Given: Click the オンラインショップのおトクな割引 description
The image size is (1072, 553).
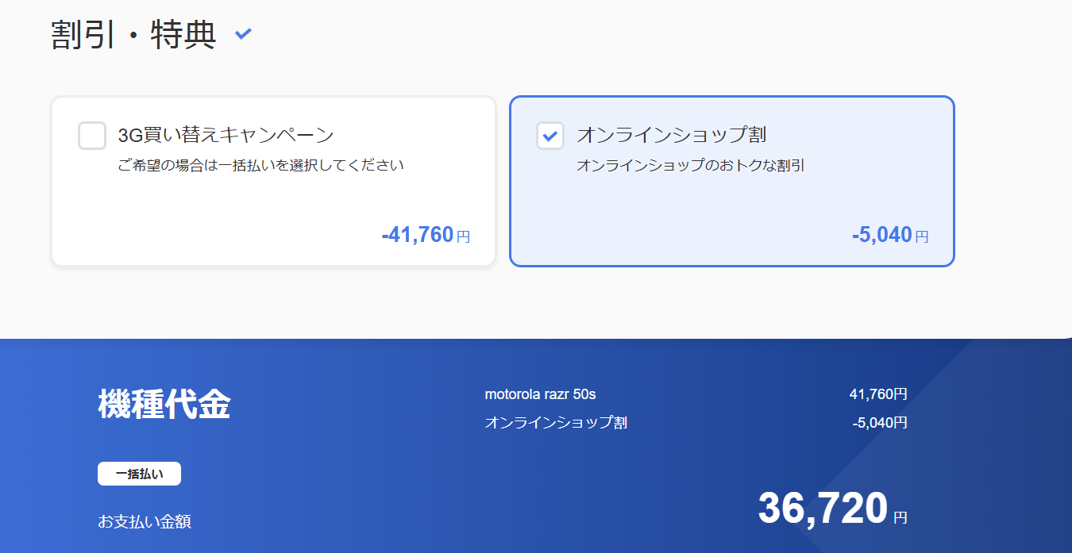Looking at the screenshot, I should click(x=690, y=166).
